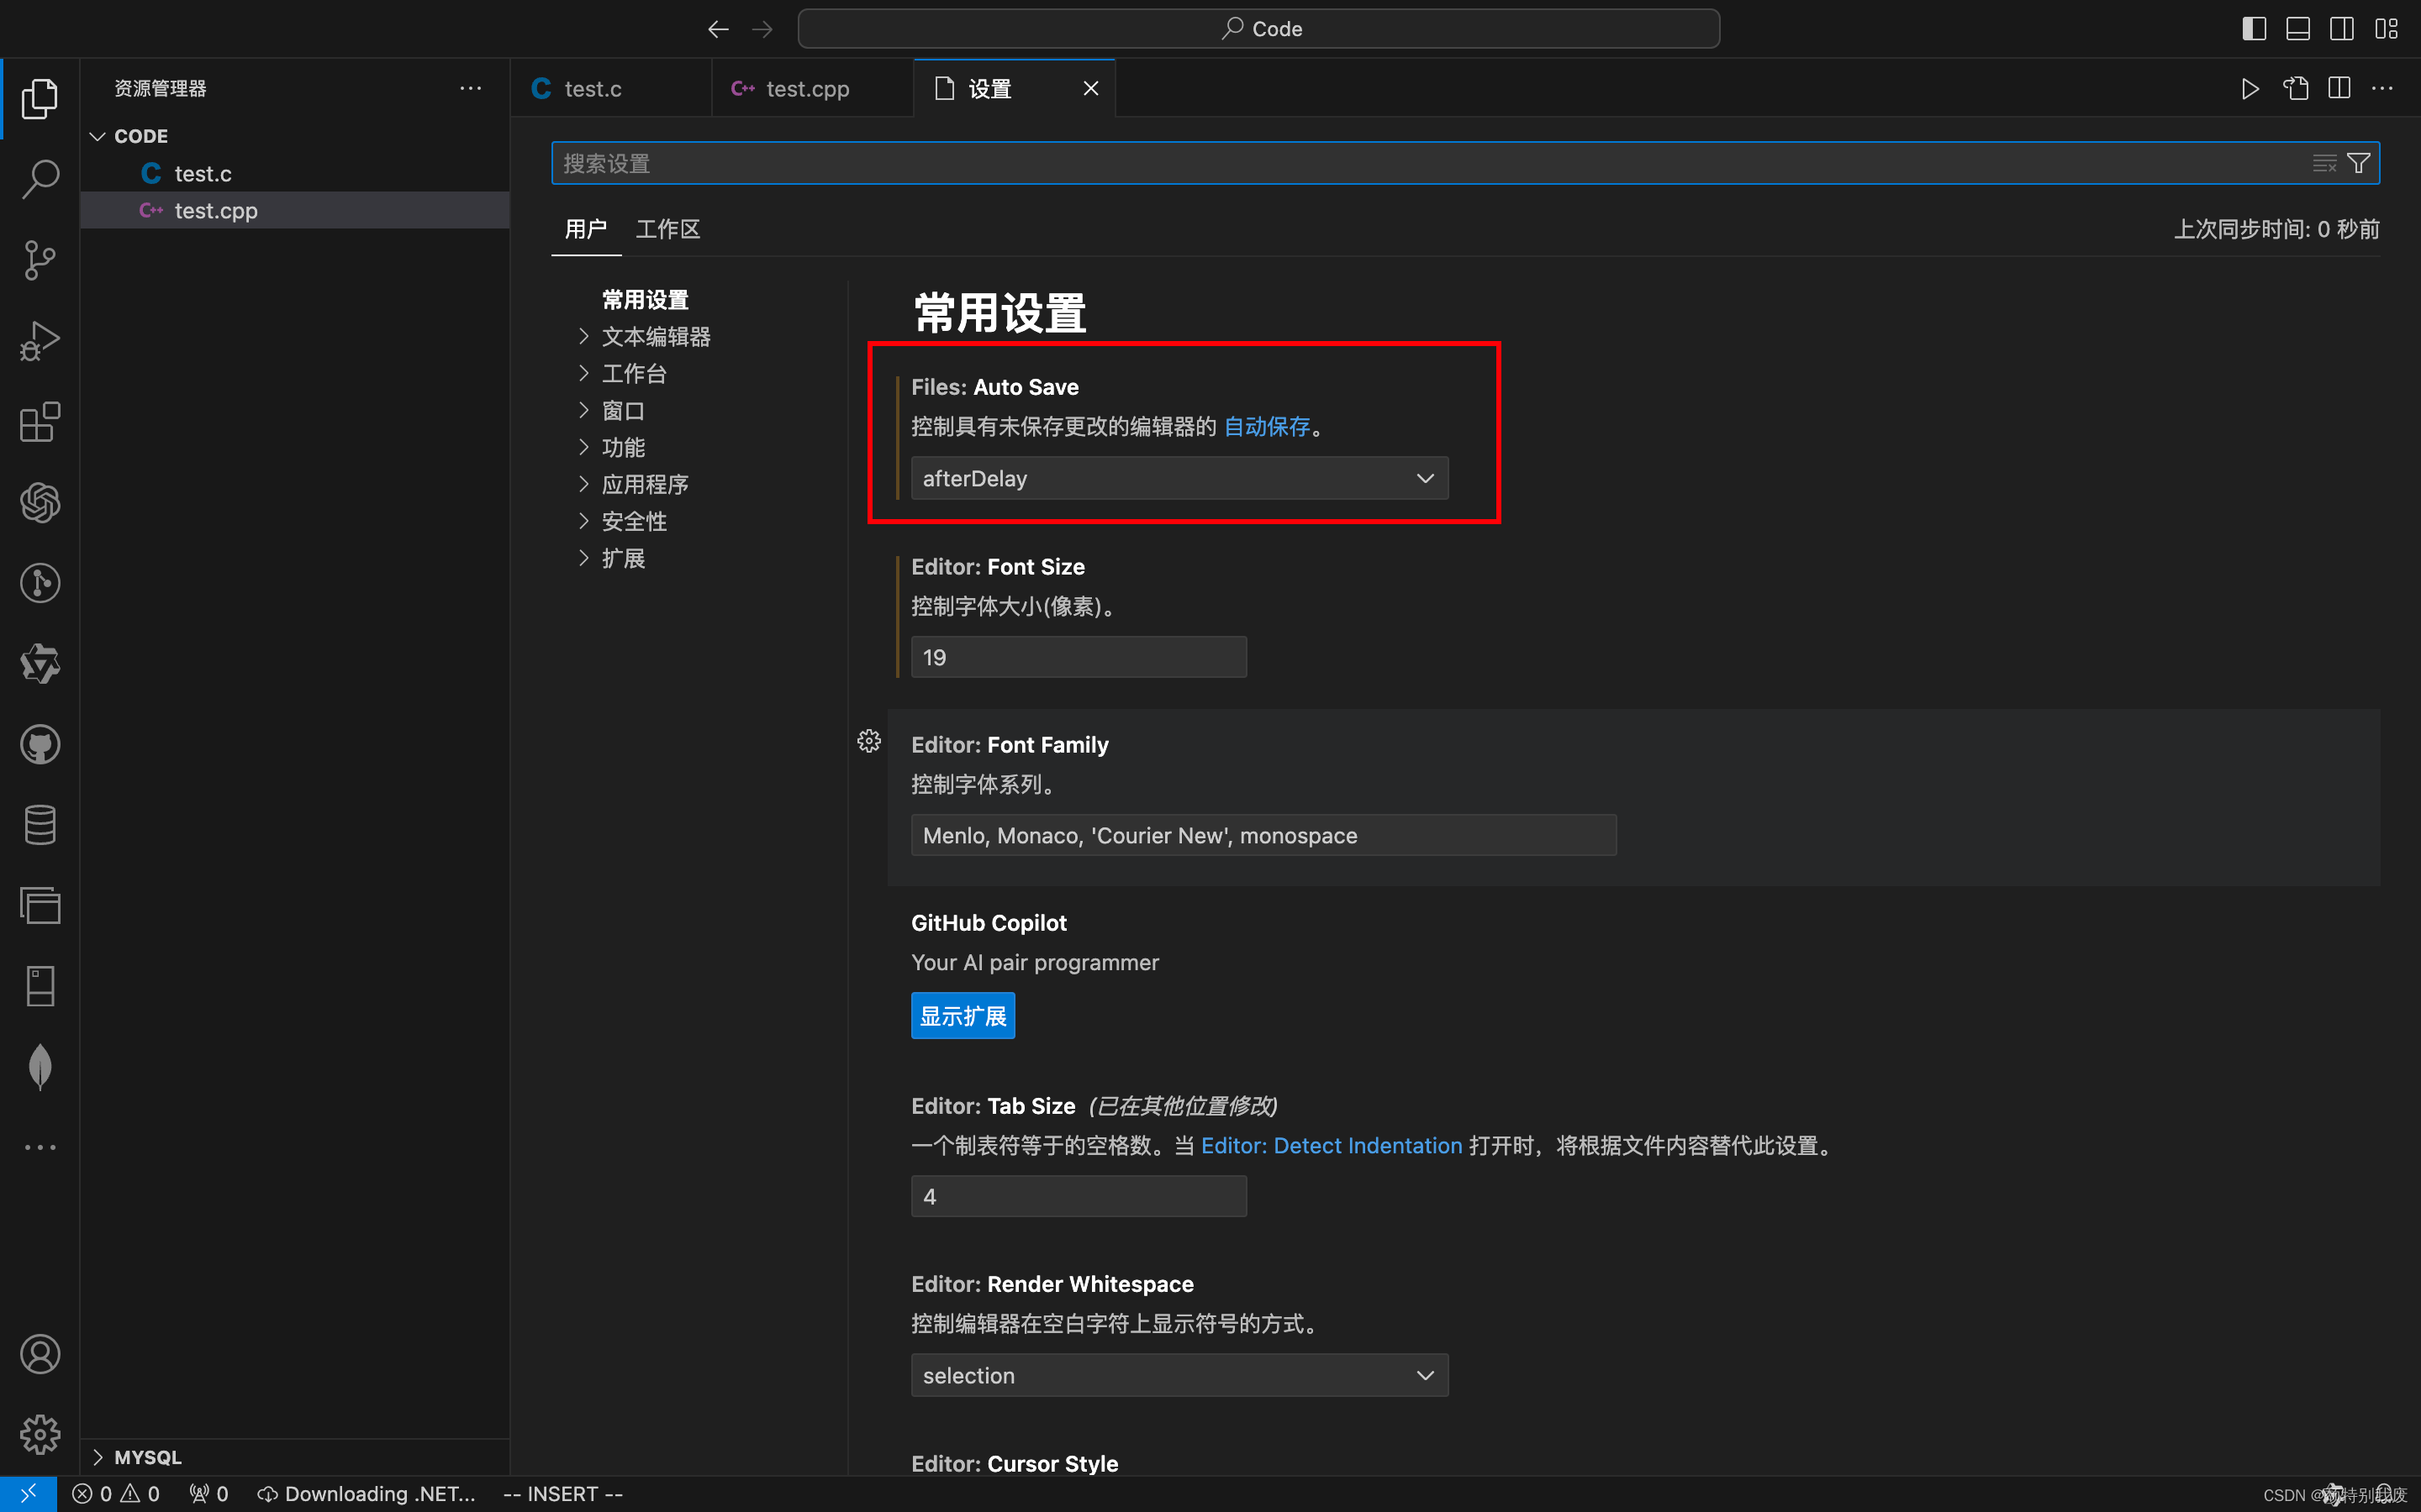Toggle primary sidebar visibility
Image resolution: width=2421 pixels, height=1512 pixels.
pos(2253,29)
